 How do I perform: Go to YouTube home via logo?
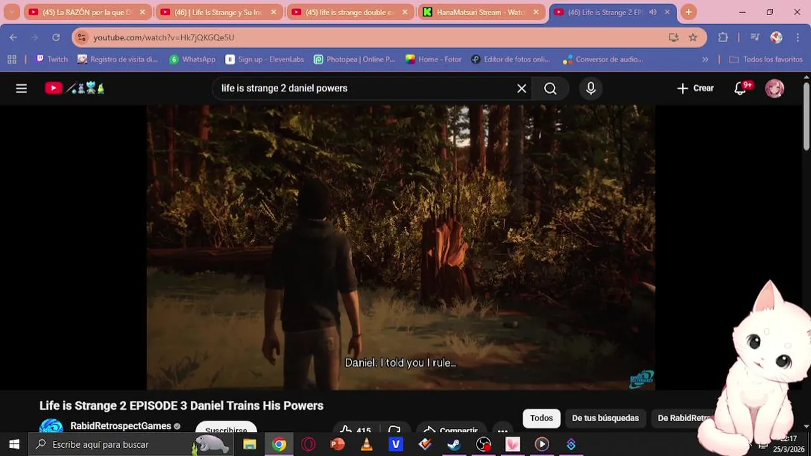pos(74,88)
